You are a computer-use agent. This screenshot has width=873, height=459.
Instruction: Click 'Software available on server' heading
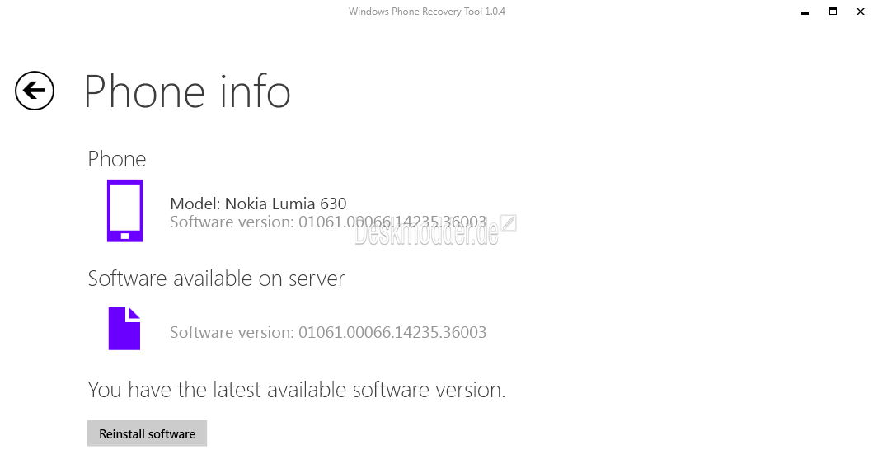216,279
